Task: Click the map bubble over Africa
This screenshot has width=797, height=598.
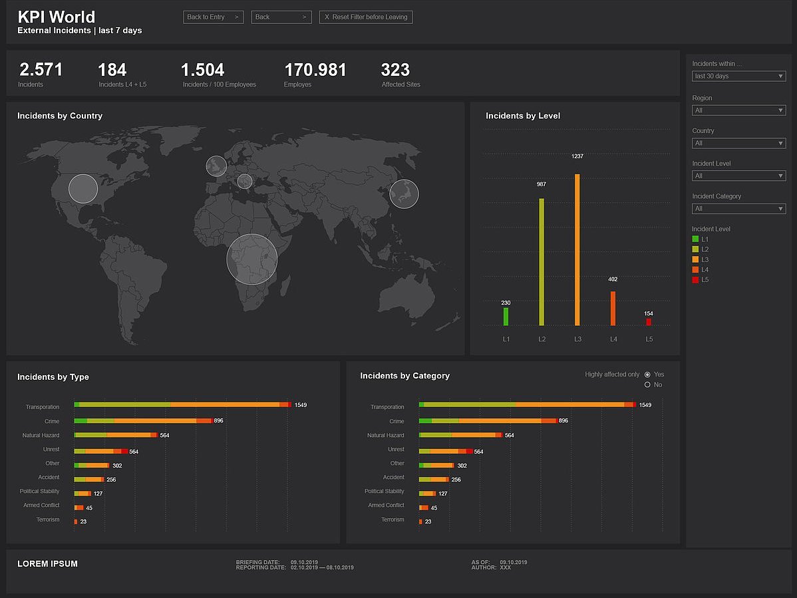Action: pos(251,259)
